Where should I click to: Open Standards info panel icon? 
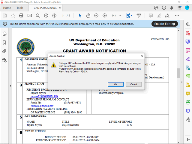coord(4,60)
